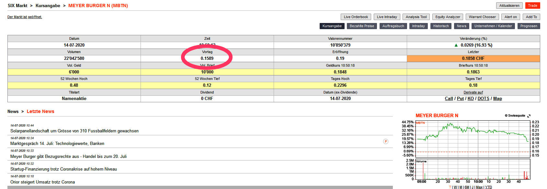This screenshot has height=189, width=547.
Task: Open the Derivate auf link
Action: click(x=473, y=92)
